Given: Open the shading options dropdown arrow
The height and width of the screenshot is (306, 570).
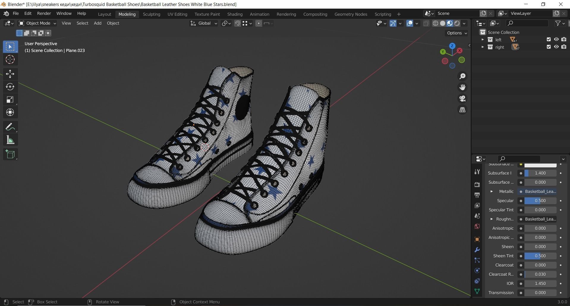Looking at the screenshot, I should point(464,23).
